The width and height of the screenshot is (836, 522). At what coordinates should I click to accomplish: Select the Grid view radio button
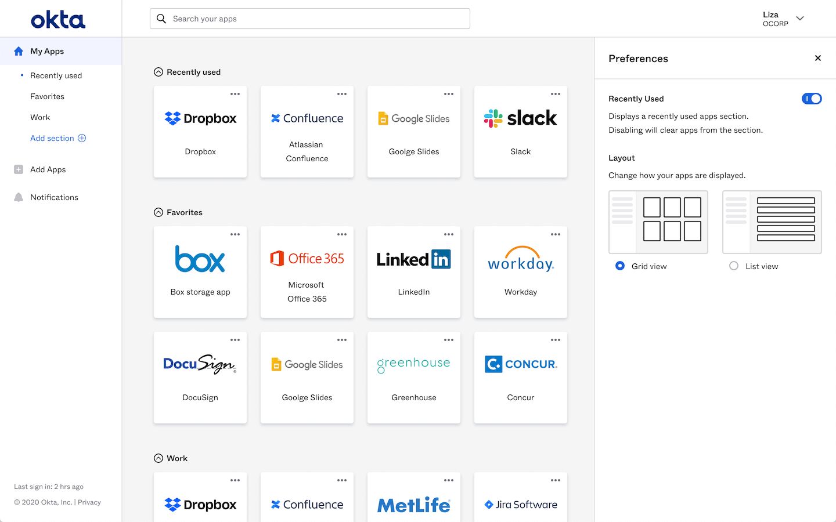(x=620, y=266)
